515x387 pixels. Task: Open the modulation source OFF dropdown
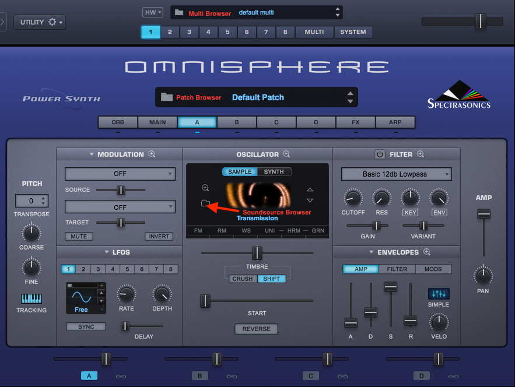pyautogui.click(x=120, y=174)
